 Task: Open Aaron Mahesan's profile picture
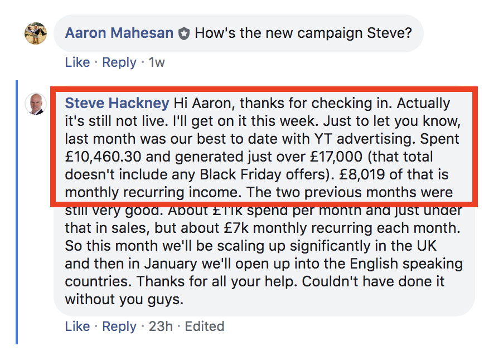(x=36, y=33)
